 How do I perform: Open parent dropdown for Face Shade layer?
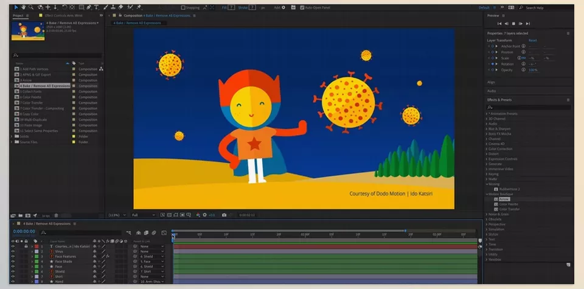pyautogui.click(x=152, y=262)
